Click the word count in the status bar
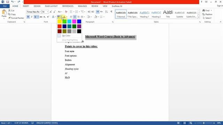Viewport: 223px width, 125px height. [21, 123]
